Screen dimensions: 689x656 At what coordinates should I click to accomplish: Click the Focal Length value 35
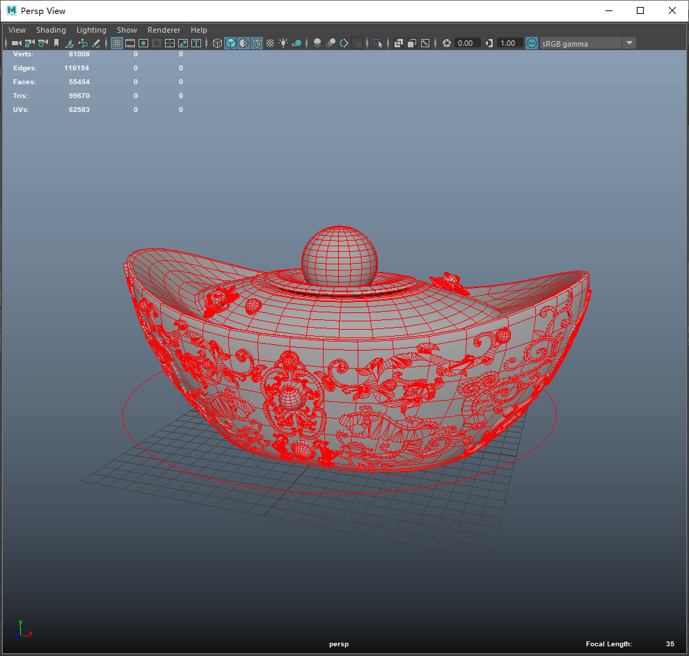[670, 643]
